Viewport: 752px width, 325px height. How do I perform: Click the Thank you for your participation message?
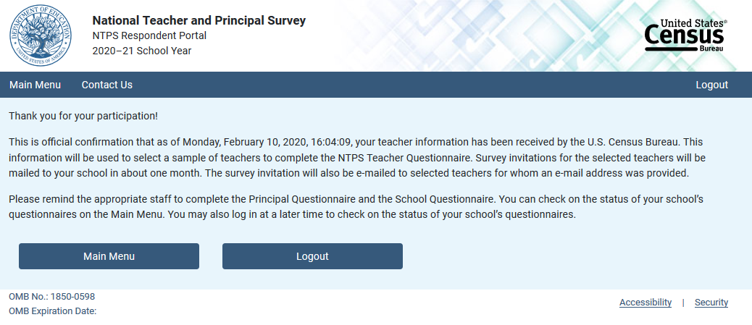click(83, 116)
